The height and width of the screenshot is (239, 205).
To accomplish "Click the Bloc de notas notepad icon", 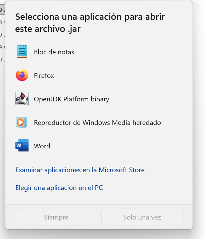I will 22,52.
